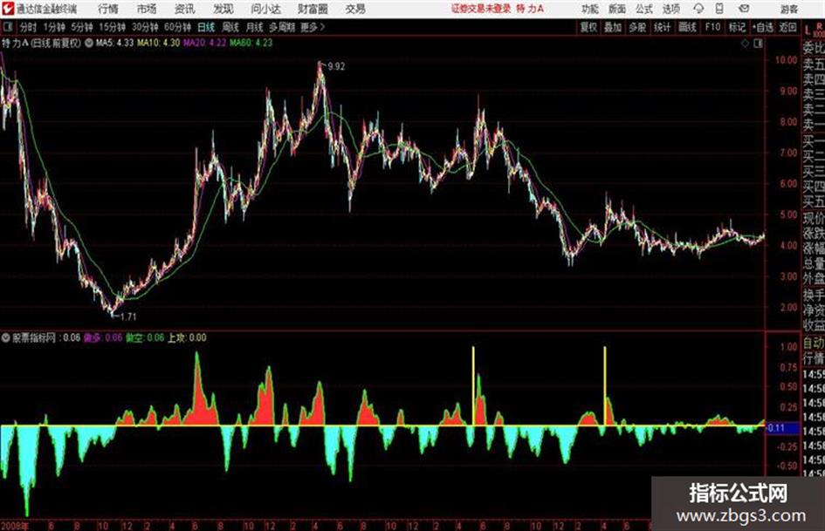Select the 多周期 multi-period tab
This screenshot has height=531, width=825.
coord(282,27)
